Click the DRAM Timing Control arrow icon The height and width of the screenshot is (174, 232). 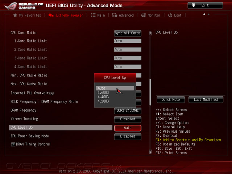point(13,144)
